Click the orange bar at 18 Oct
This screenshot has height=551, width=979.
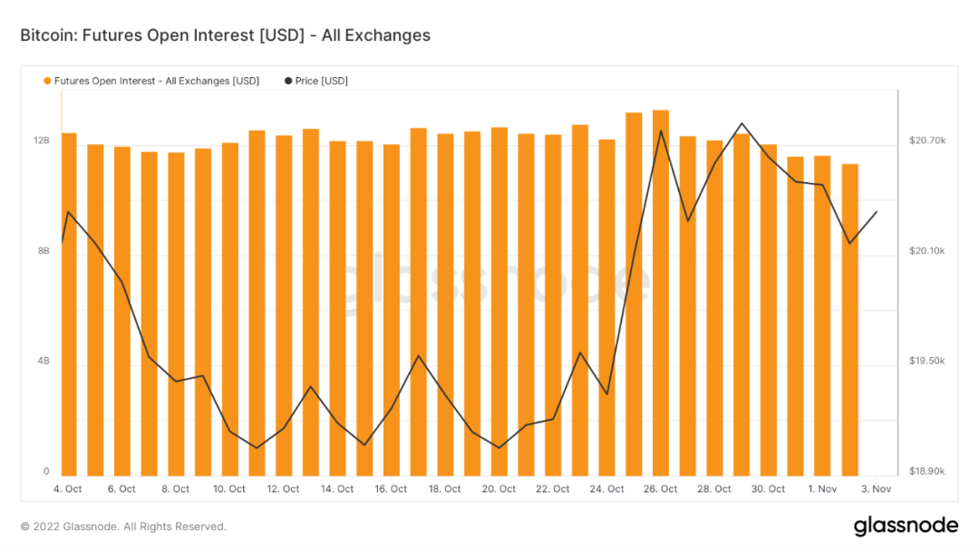click(445, 304)
